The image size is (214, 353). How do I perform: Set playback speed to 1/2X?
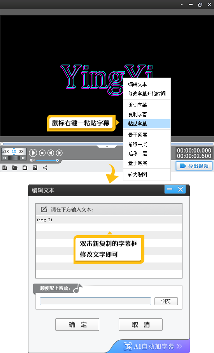(5, 151)
